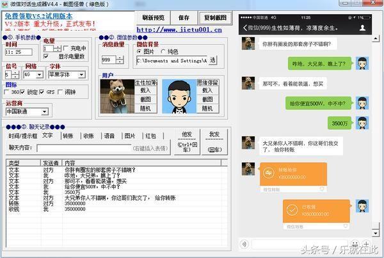This screenshot has width=384, height=258.
Task: Click the 聊天内容 text input field
Action: 84,148
